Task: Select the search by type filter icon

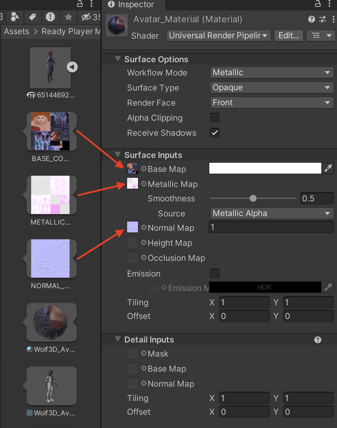Action: coord(15,17)
